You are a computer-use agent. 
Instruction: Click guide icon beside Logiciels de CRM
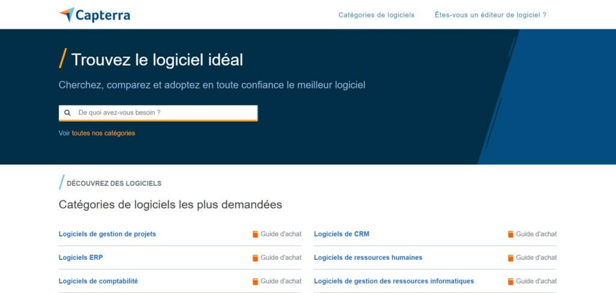pyautogui.click(x=511, y=234)
